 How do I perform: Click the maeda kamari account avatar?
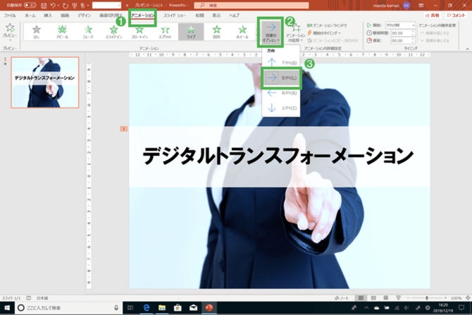pyautogui.click(x=406, y=5)
